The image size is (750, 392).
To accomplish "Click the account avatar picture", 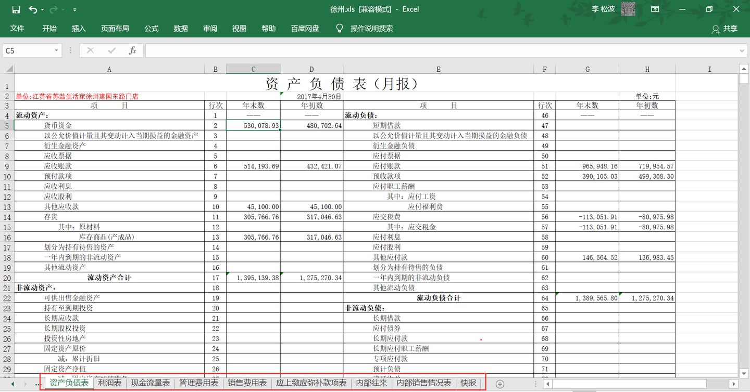I will pyautogui.click(x=629, y=9).
